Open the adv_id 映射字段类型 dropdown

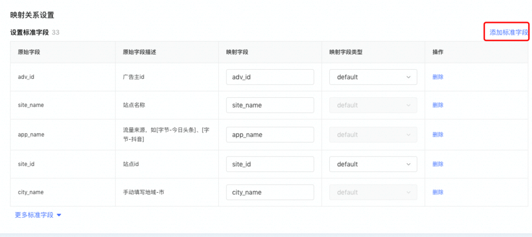coord(373,77)
